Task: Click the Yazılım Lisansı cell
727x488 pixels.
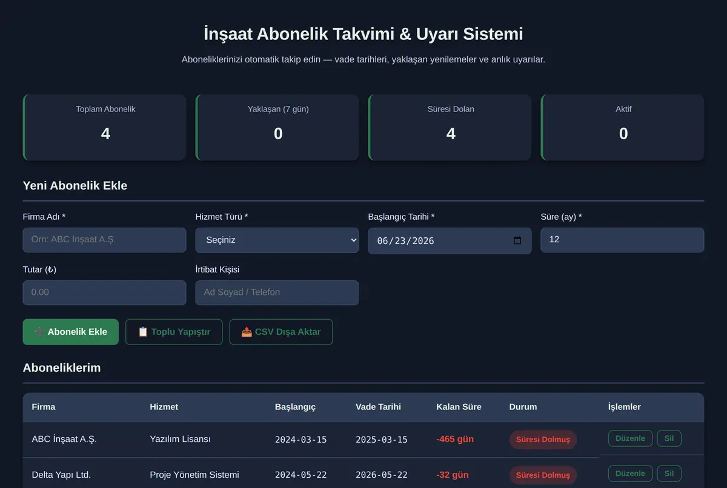Action: pyautogui.click(x=180, y=439)
